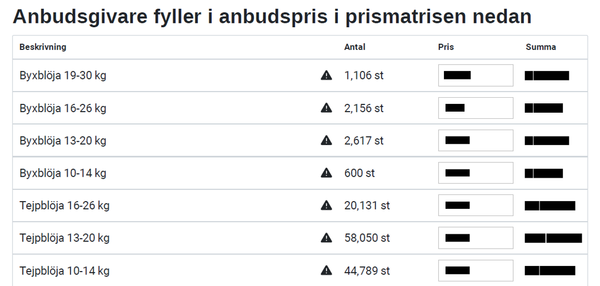Click the 58,050 st quantity cell
The width and height of the screenshot is (600, 286).
coord(367,238)
